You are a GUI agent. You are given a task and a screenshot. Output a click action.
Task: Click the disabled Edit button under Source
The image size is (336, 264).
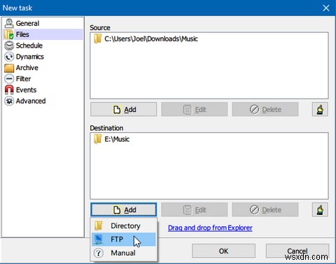pyautogui.click(x=194, y=109)
